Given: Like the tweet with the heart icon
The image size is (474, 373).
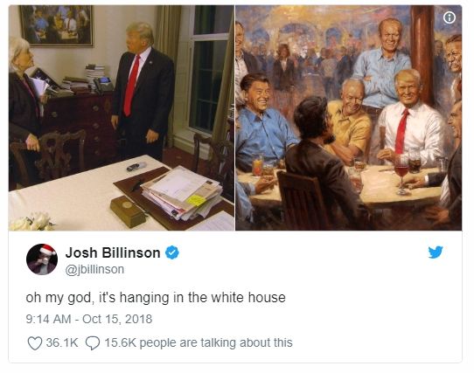Looking at the screenshot, I should click(35, 343).
